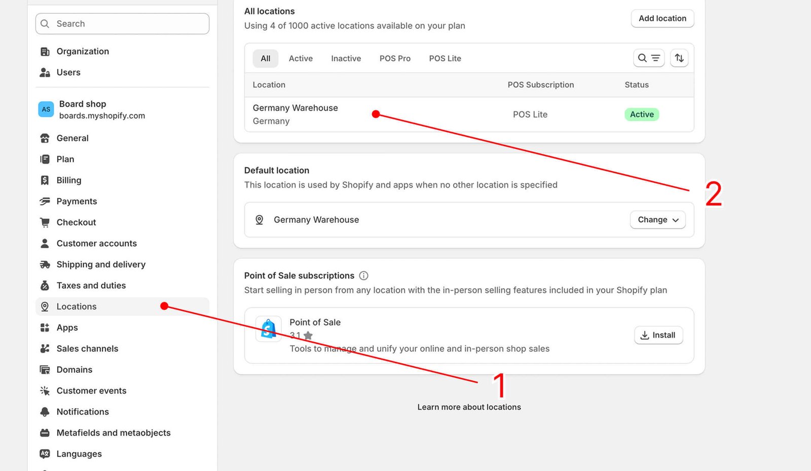811x471 pixels.
Task: Install the Point of Sale app
Action: 658,335
